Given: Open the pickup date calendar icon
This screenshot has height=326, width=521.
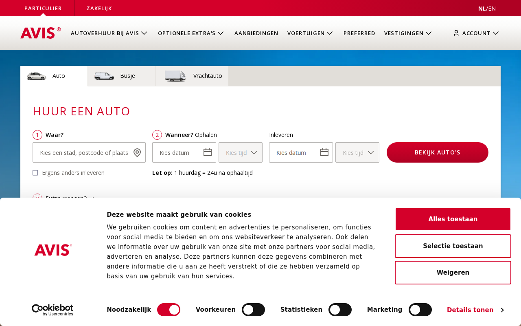Looking at the screenshot, I should [208, 152].
